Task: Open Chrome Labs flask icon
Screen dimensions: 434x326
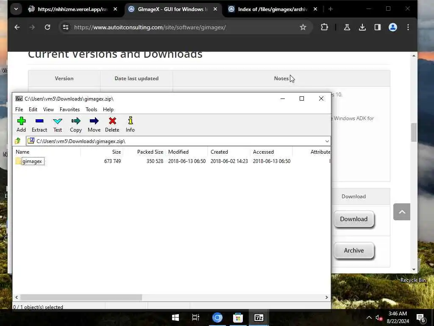Action: (347, 27)
